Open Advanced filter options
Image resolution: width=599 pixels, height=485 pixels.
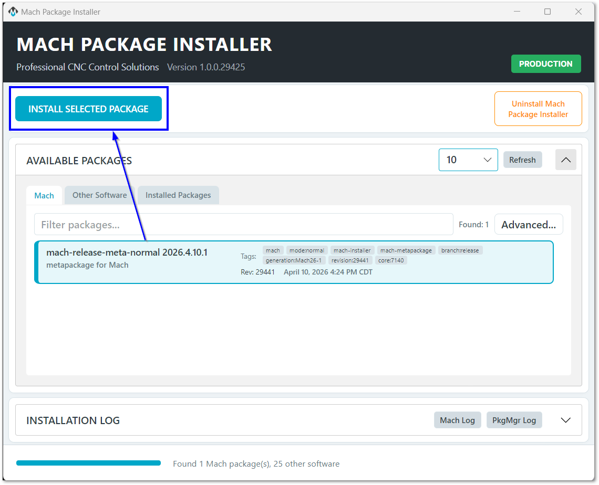pyautogui.click(x=528, y=224)
